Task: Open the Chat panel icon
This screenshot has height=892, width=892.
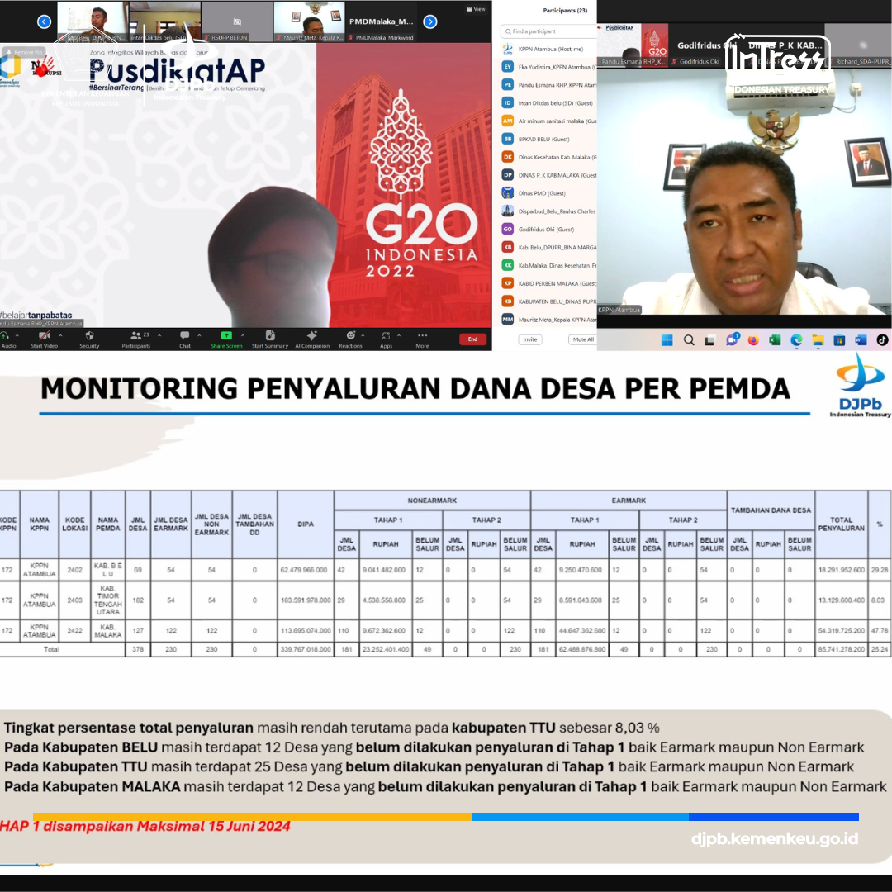Action: point(185,336)
